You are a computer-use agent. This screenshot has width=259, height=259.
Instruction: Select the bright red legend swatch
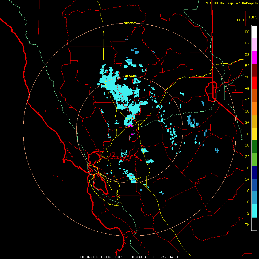pyautogui.click(x=254, y=83)
